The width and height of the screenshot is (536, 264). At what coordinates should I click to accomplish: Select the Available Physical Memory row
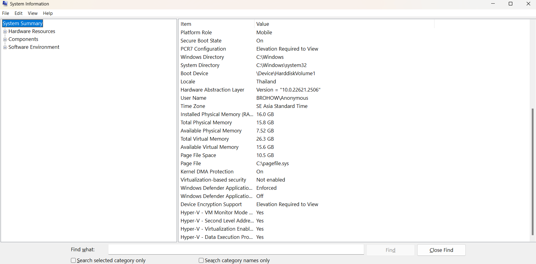pyautogui.click(x=306, y=131)
